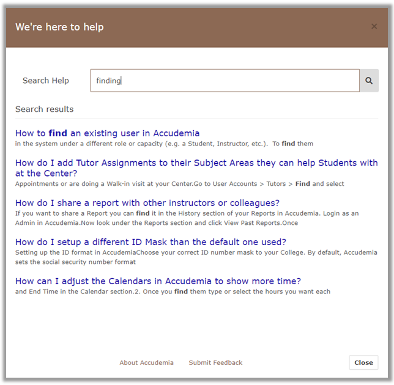Click snippet 'and End Time in the Calendar section'
The image size is (394, 385).
coord(173,291)
